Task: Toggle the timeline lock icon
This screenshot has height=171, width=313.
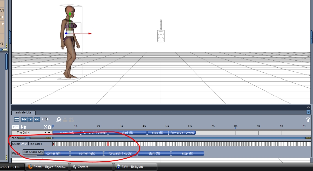Action: pos(49,127)
